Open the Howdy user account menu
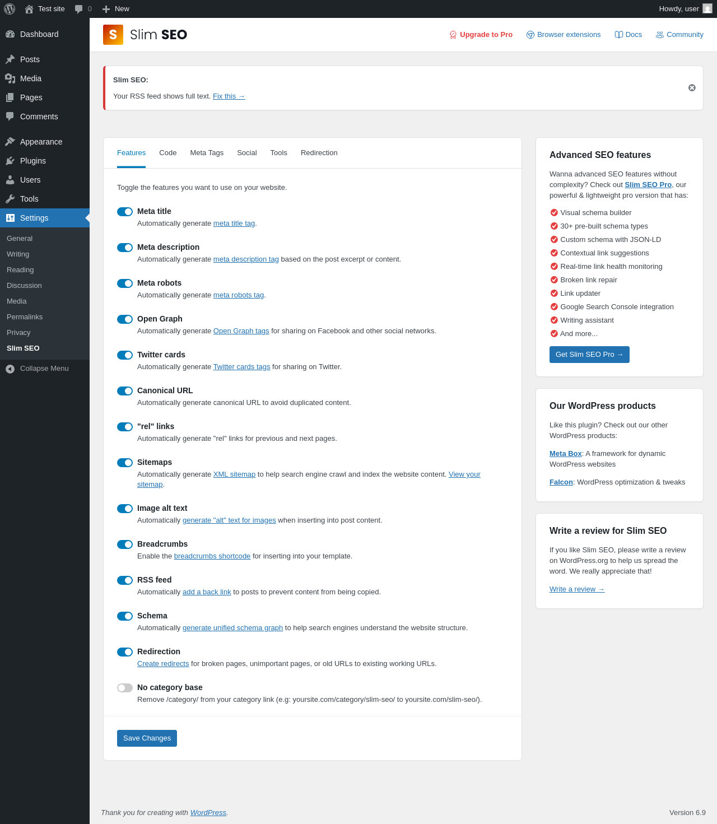717x824 pixels. [686, 9]
